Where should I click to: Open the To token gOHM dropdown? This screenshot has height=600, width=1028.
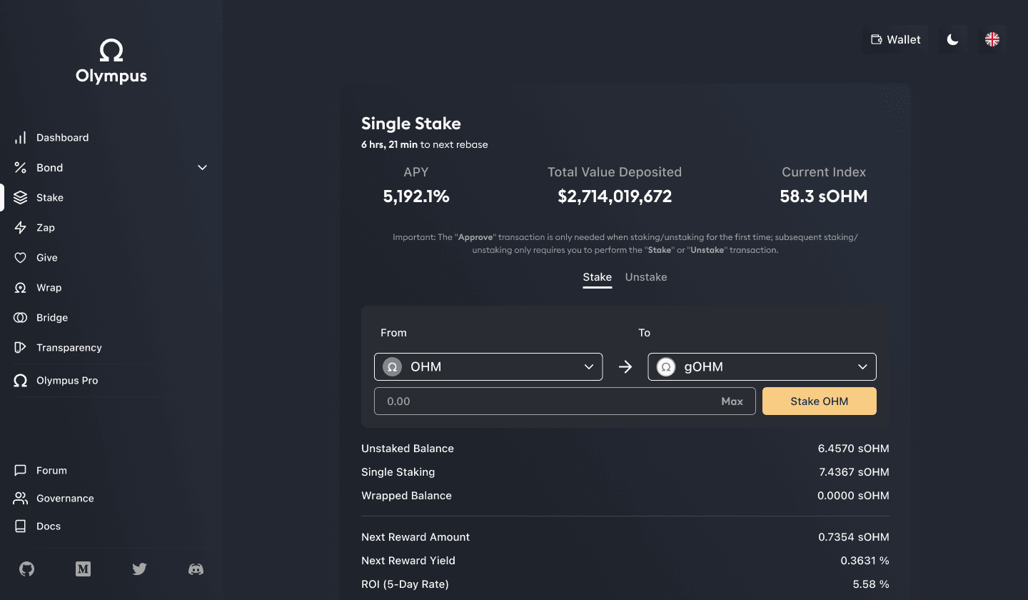(x=762, y=367)
